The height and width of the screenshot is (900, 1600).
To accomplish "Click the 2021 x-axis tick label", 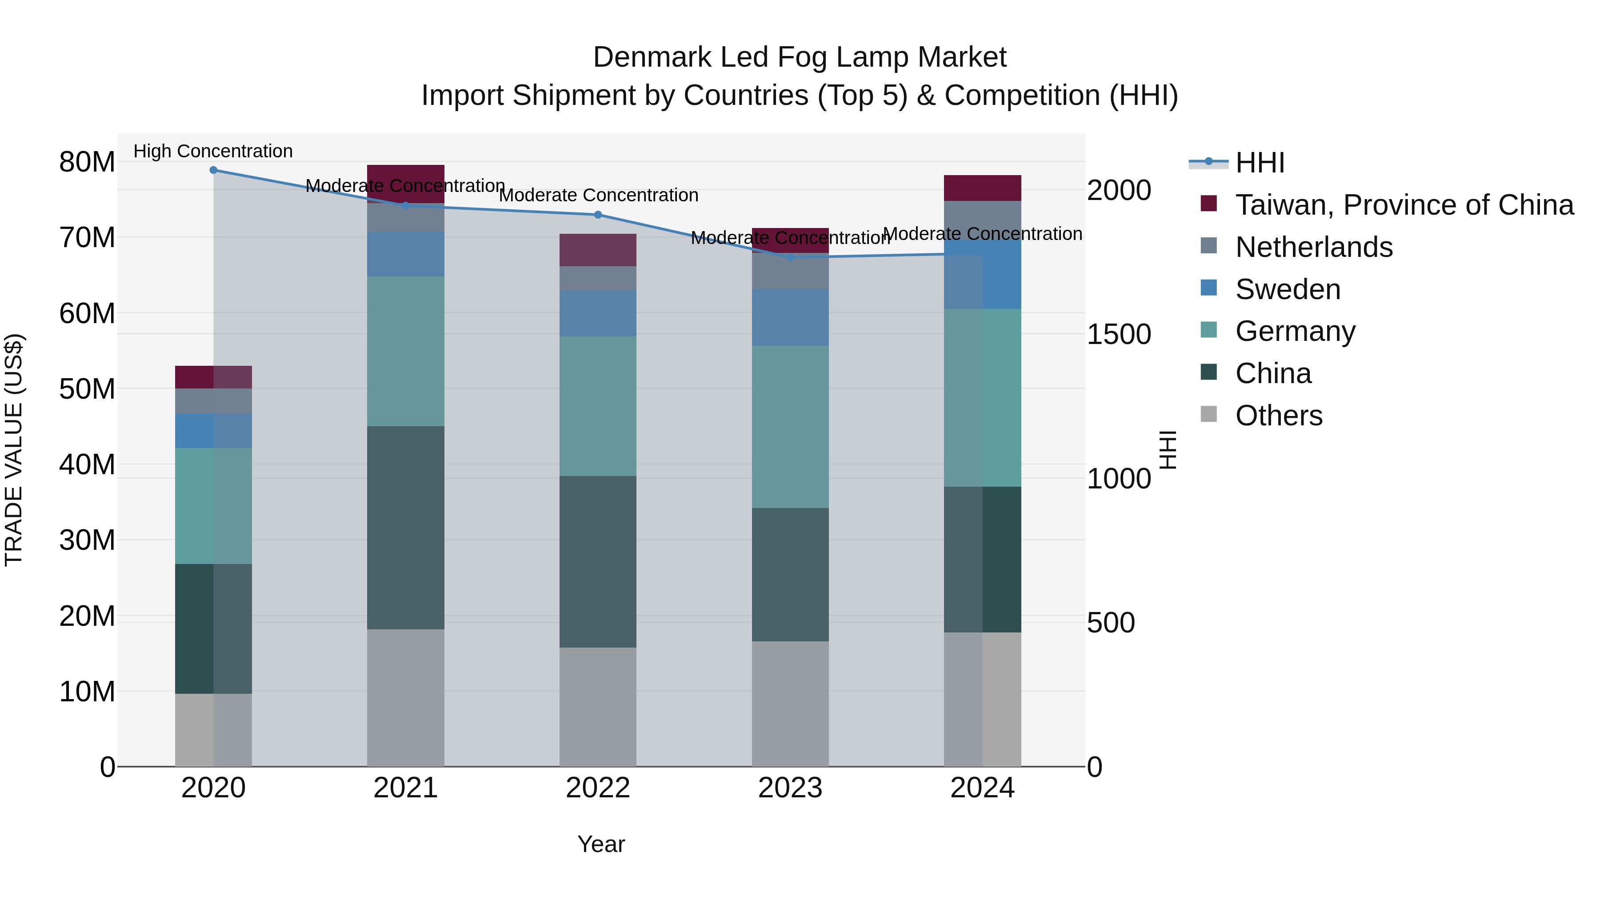I will point(406,788).
